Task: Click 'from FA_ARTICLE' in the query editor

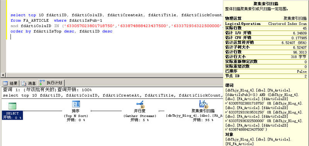Action: (30, 20)
